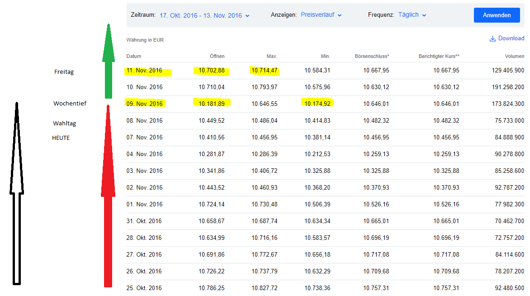Expand the Anzeigen Preisverlauf dropdown
530x296 pixels.
(x=321, y=15)
